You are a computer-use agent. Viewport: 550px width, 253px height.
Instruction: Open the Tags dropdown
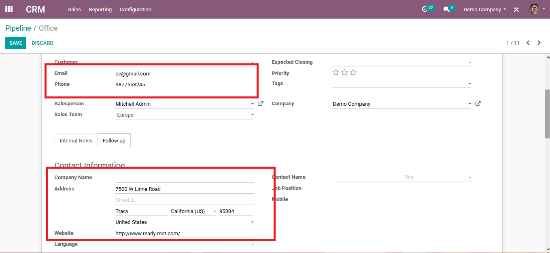[470, 84]
